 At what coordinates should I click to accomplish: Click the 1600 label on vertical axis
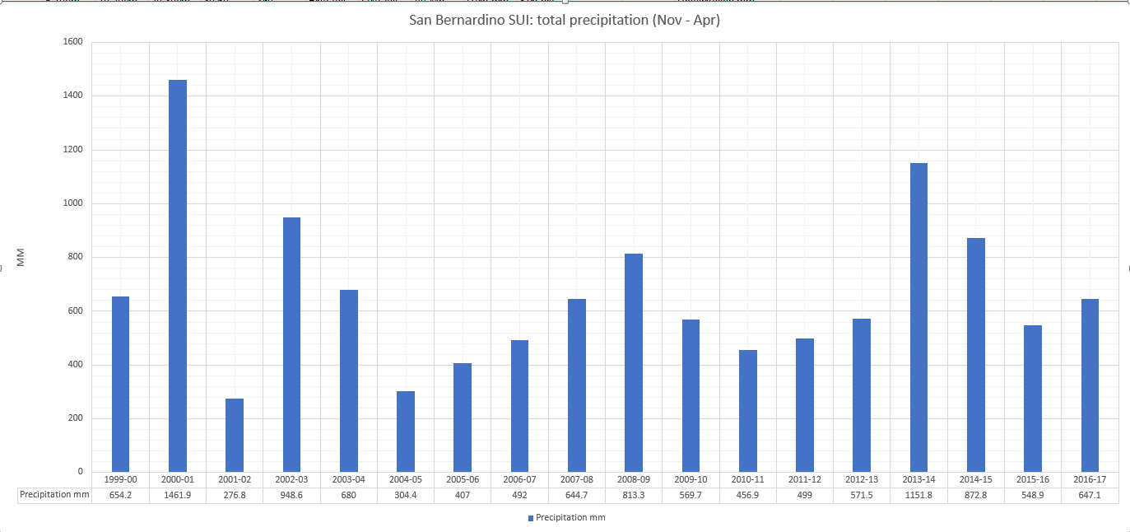point(73,42)
